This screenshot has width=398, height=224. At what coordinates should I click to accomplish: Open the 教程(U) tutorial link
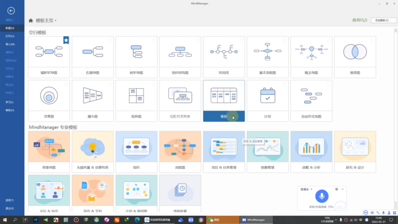tap(360, 20)
